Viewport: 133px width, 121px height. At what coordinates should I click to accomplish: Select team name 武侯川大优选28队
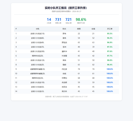pyautogui.click(x=38, y=51)
